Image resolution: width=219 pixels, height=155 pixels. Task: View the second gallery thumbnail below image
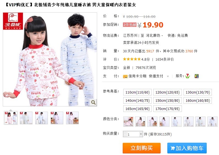tap(26, 118)
